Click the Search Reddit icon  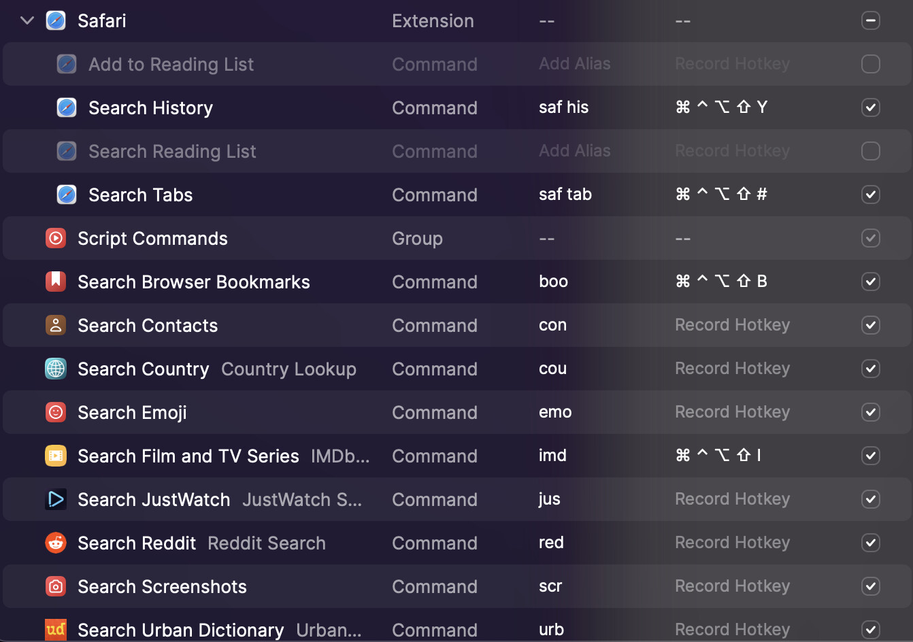click(56, 543)
